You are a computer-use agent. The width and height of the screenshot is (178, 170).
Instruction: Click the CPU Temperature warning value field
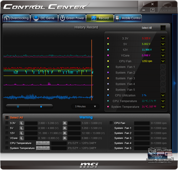(59, 143)
